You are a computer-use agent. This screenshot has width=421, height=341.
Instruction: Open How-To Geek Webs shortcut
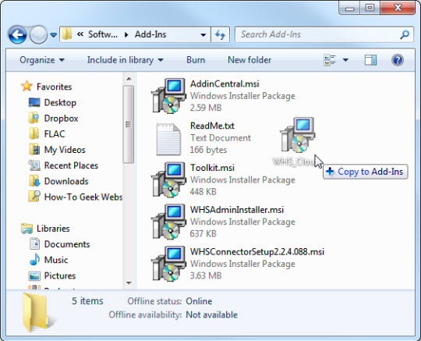point(83,197)
